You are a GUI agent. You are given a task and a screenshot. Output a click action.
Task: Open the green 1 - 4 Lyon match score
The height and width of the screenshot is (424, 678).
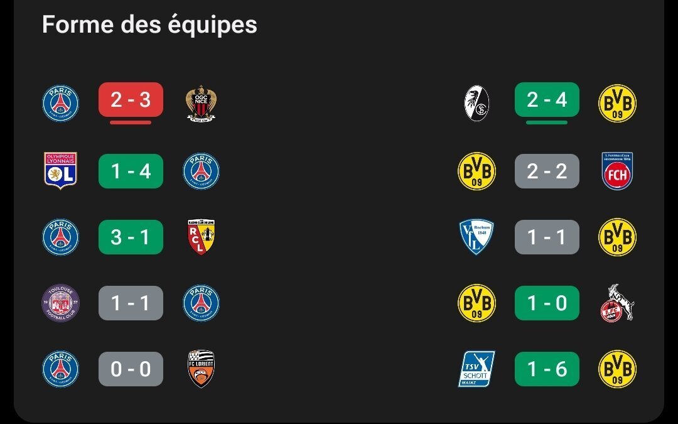click(131, 171)
